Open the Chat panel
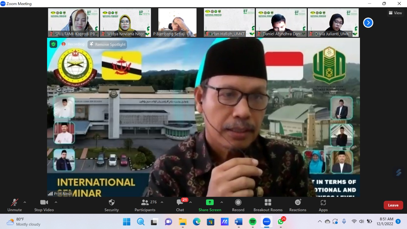The height and width of the screenshot is (229, 407). [180, 205]
